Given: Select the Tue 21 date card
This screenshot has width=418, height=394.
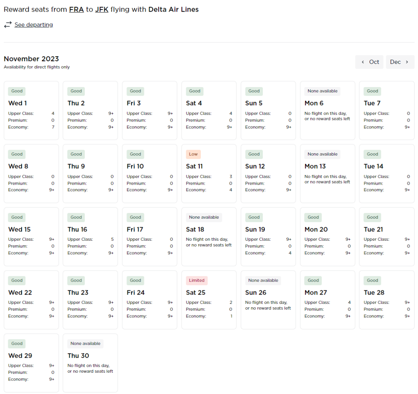Looking at the screenshot, I should click(x=387, y=236).
